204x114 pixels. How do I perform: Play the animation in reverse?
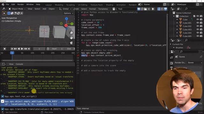tap(18, 49)
